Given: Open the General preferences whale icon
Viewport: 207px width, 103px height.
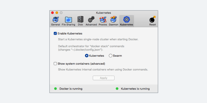Looking at the screenshot, I should (55, 20).
